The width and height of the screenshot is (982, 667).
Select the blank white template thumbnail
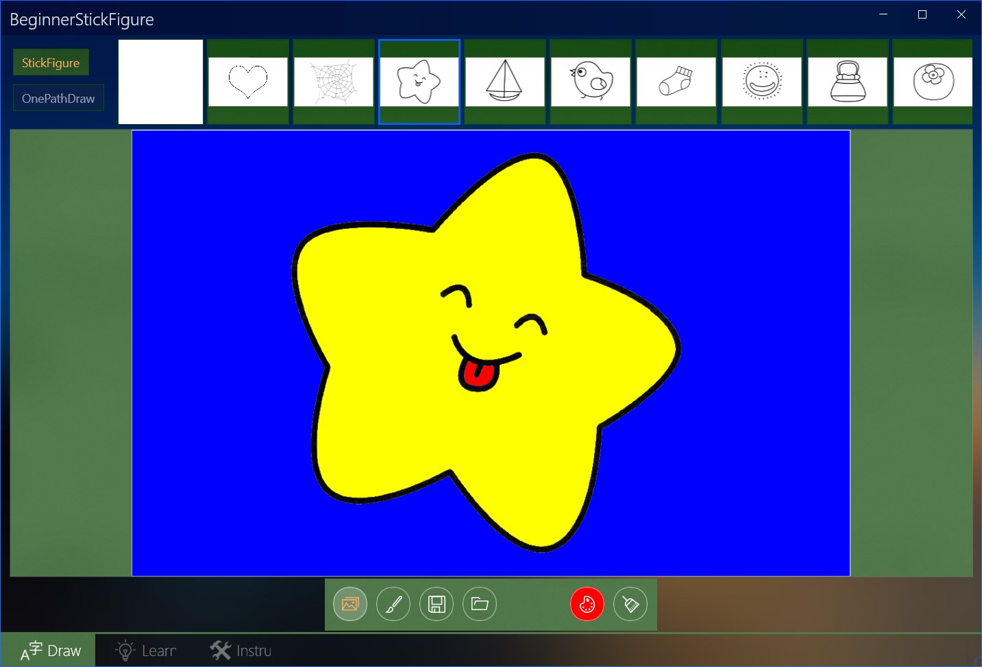coord(161,82)
